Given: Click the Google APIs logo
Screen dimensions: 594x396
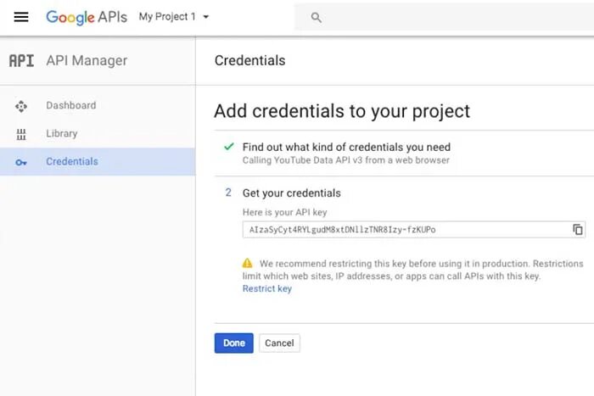Looking at the screenshot, I should pyautogui.click(x=88, y=17).
